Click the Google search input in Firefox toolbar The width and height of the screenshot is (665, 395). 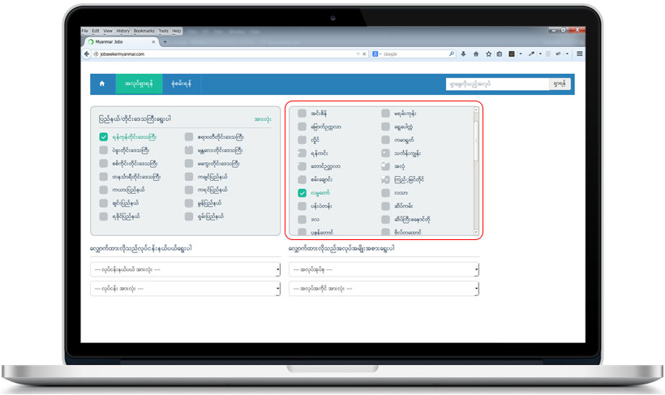point(414,54)
